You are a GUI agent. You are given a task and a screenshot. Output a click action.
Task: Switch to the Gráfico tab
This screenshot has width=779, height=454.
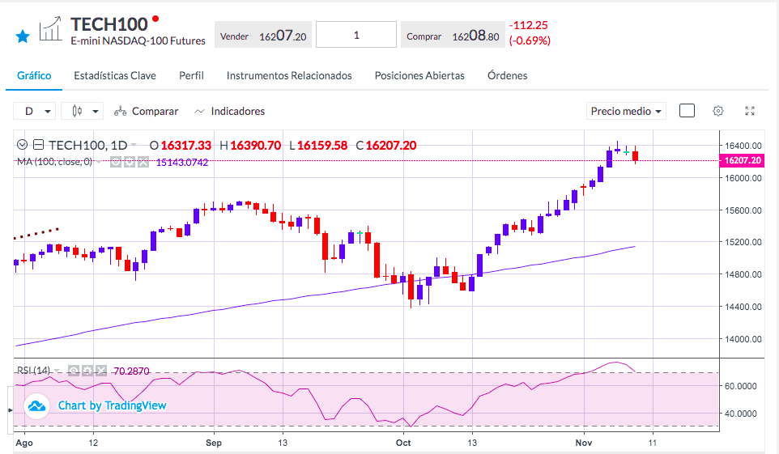34,75
